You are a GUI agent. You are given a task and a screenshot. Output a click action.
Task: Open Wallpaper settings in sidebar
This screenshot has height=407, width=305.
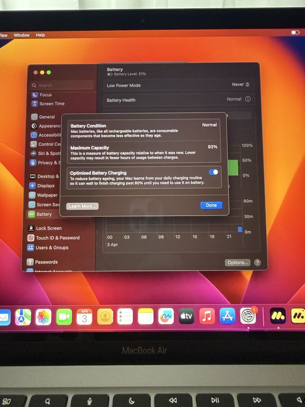click(x=43, y=195)
